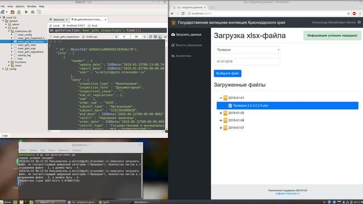Open Window menu in Robo 3T

(32, 6)
